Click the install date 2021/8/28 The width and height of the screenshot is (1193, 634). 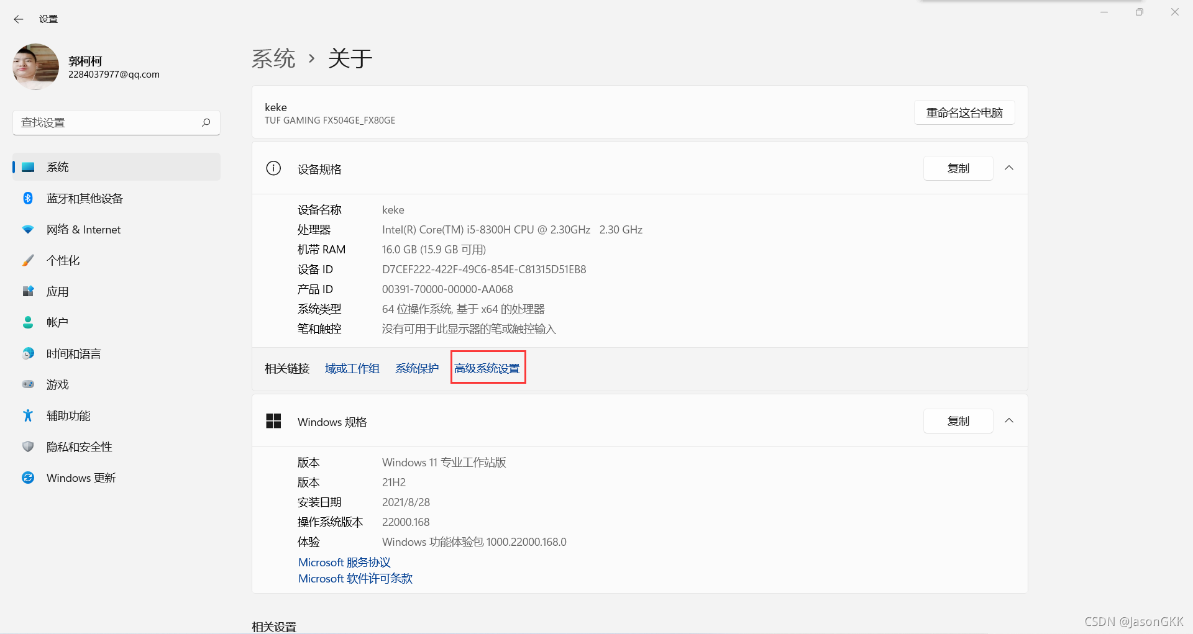click(406, 502)
